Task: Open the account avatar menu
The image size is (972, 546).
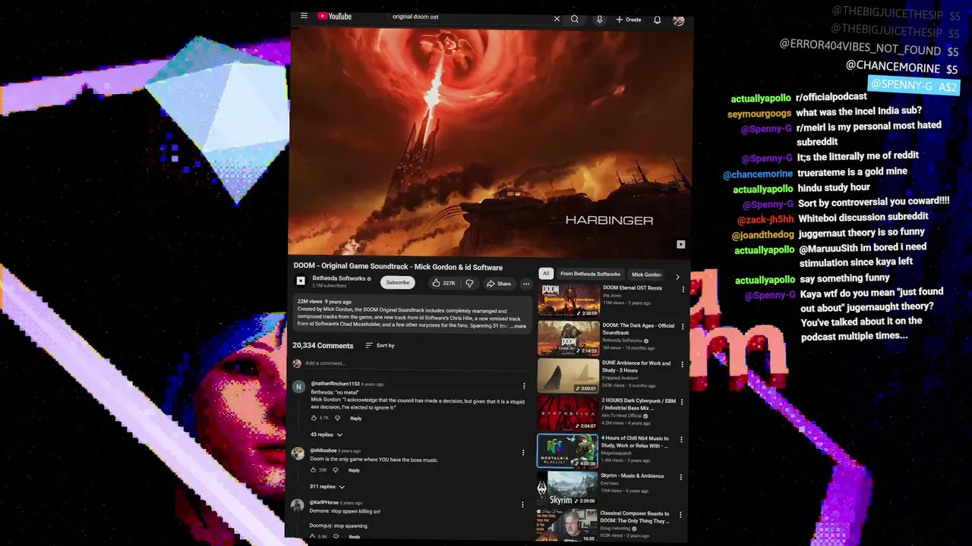Action: pyautogui.click(x=678, y=20)
